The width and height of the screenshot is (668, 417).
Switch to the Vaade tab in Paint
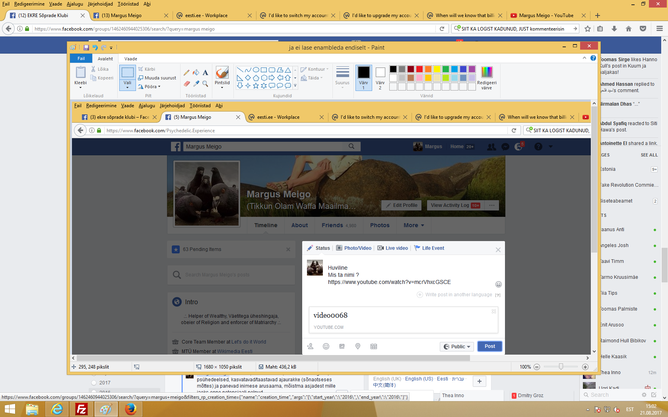131,58
